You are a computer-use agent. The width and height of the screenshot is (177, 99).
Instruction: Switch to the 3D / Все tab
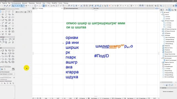pos(96,9)
